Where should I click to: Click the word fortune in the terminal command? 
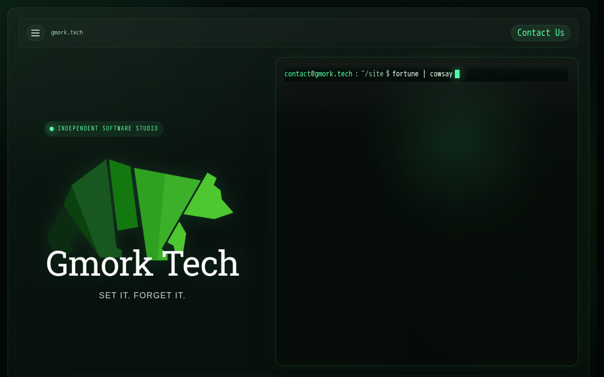pyautogui.click(x=405, y=74)
